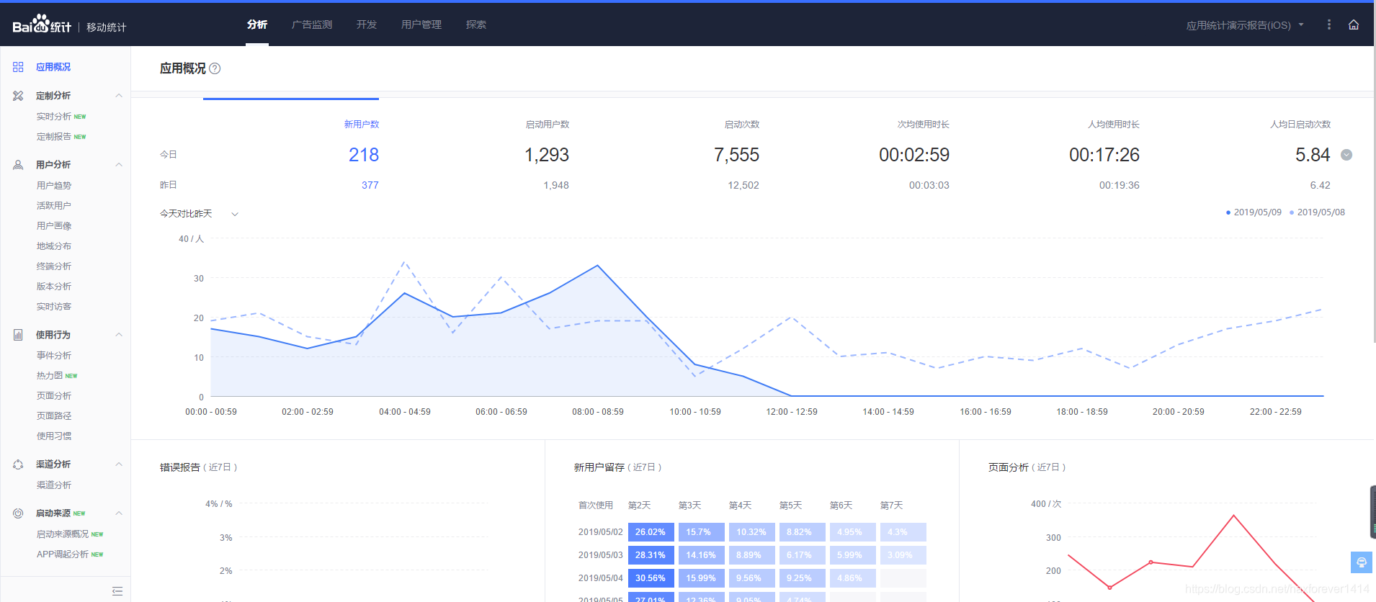Click the sidebar collapse icon at bottom

tap(117, 591)
